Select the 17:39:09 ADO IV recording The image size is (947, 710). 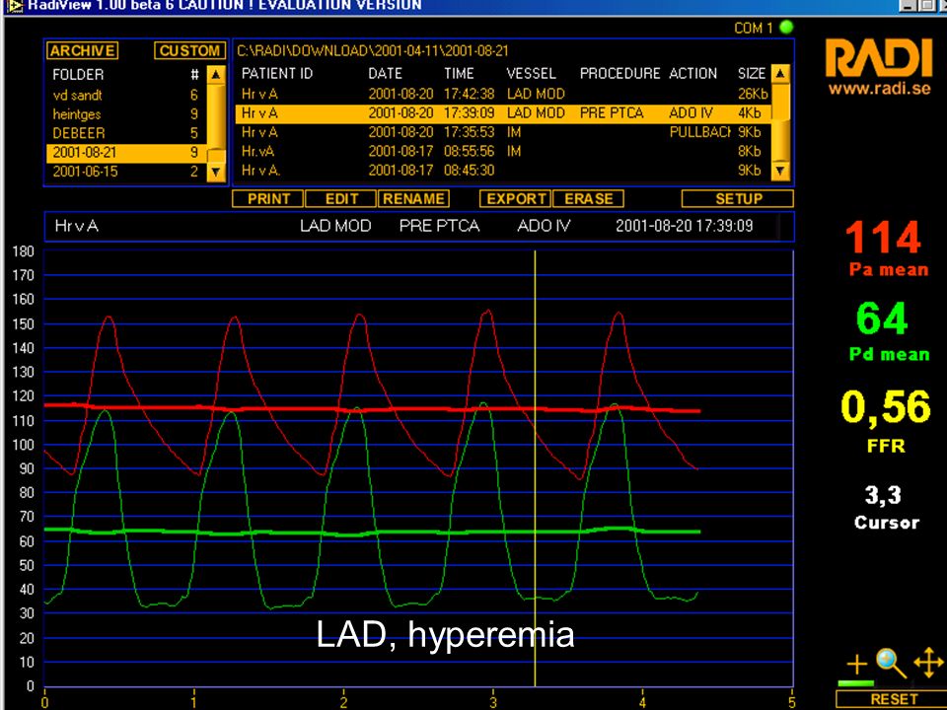tap(504, 112)
